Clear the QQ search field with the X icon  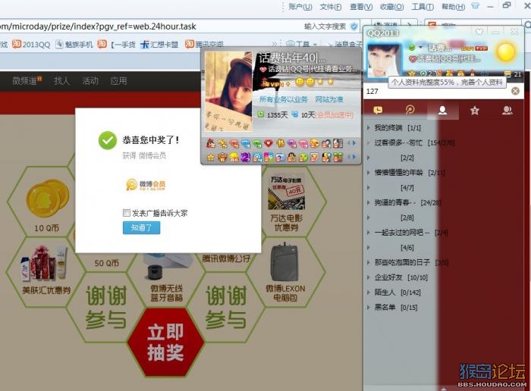pos(515,91)
